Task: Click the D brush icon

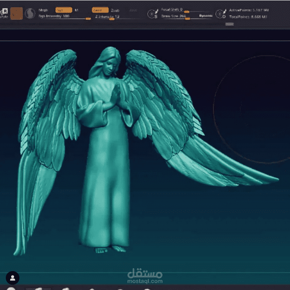Action: (x=221, y=14)
